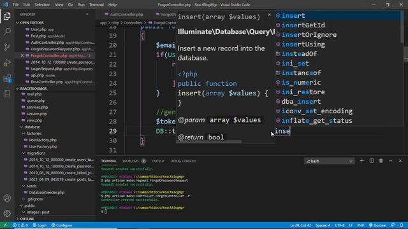Open the Help menu
408x229 pixels.
[112, 4]
